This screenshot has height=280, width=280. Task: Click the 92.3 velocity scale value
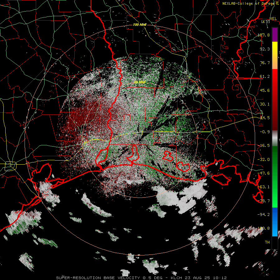(x=265, y=49)
